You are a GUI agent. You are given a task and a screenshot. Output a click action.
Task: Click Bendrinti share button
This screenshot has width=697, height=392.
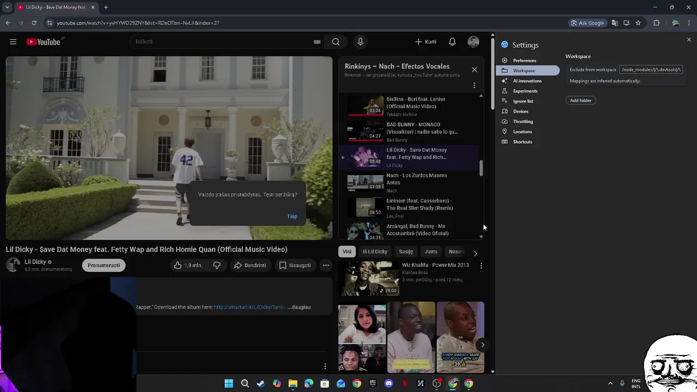250,265
